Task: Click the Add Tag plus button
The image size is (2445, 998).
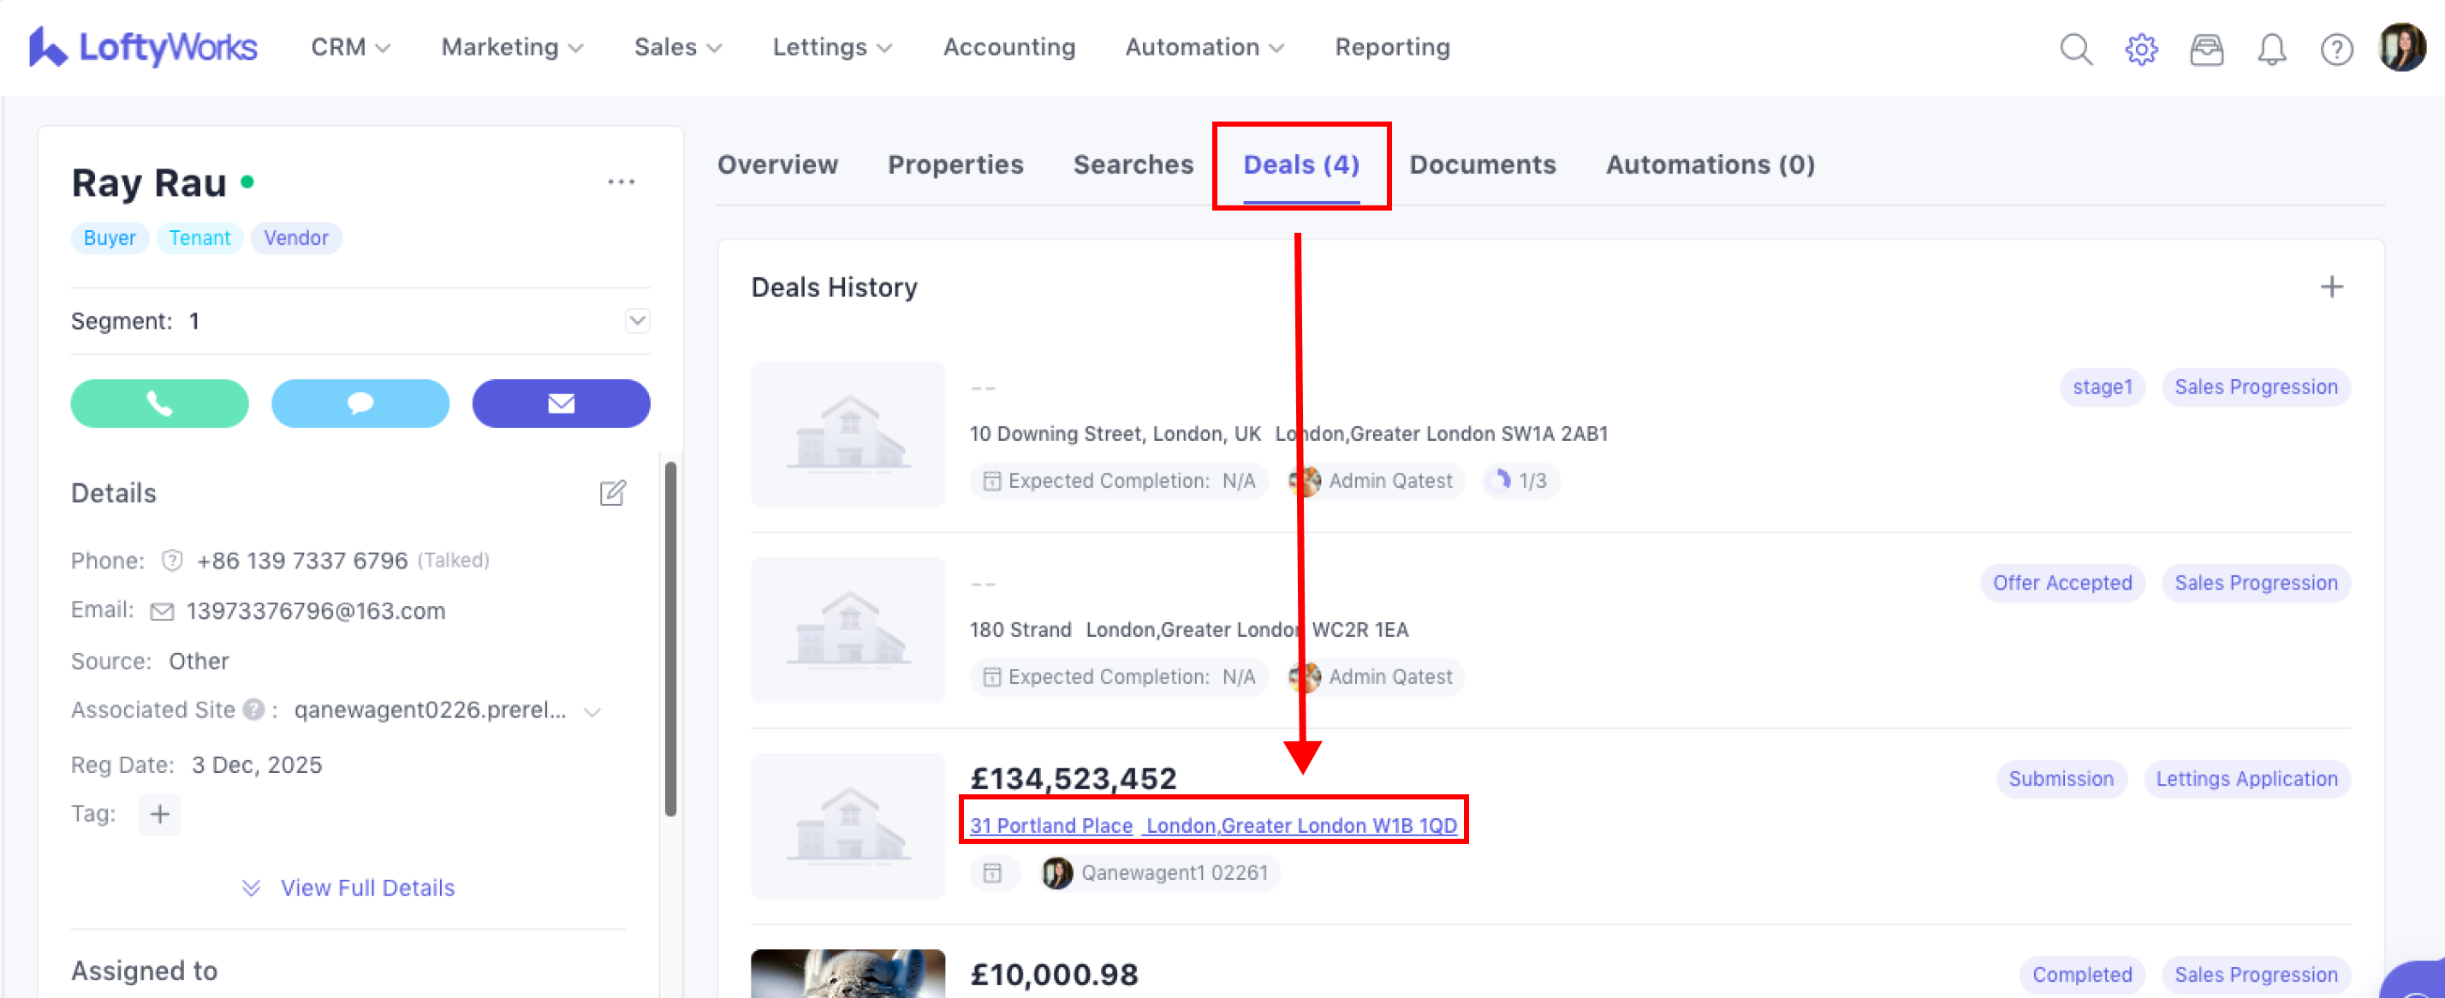Action: (x=159, y=814)
